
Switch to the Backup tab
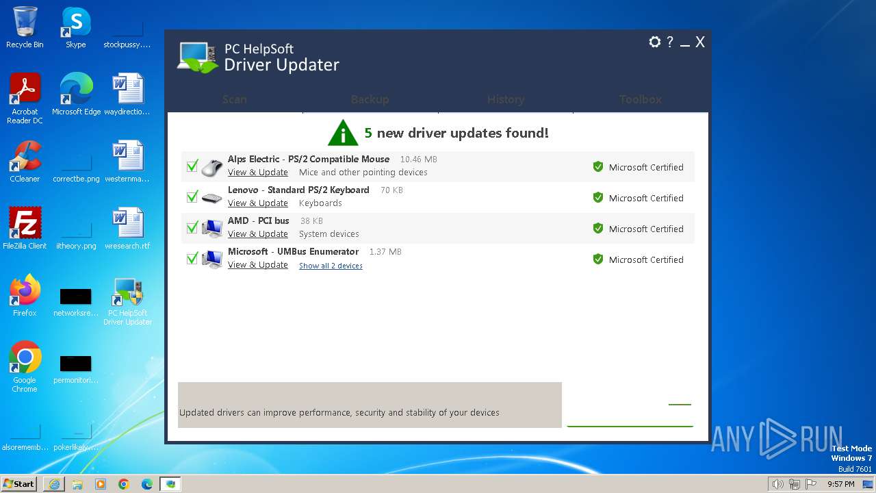(x=370, y=99)
